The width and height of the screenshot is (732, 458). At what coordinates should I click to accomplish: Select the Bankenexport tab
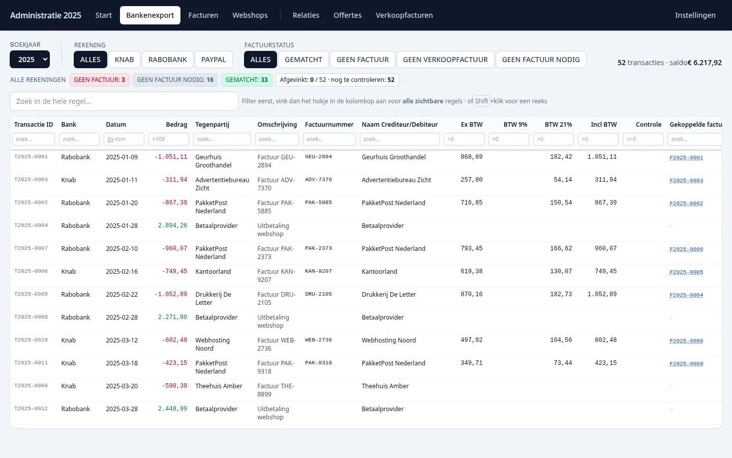[150, 15]
